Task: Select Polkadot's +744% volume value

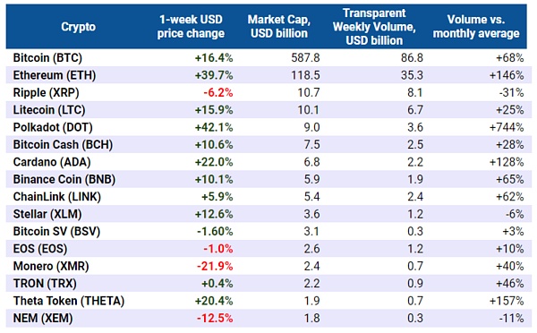Action: [x=507, y=127]
